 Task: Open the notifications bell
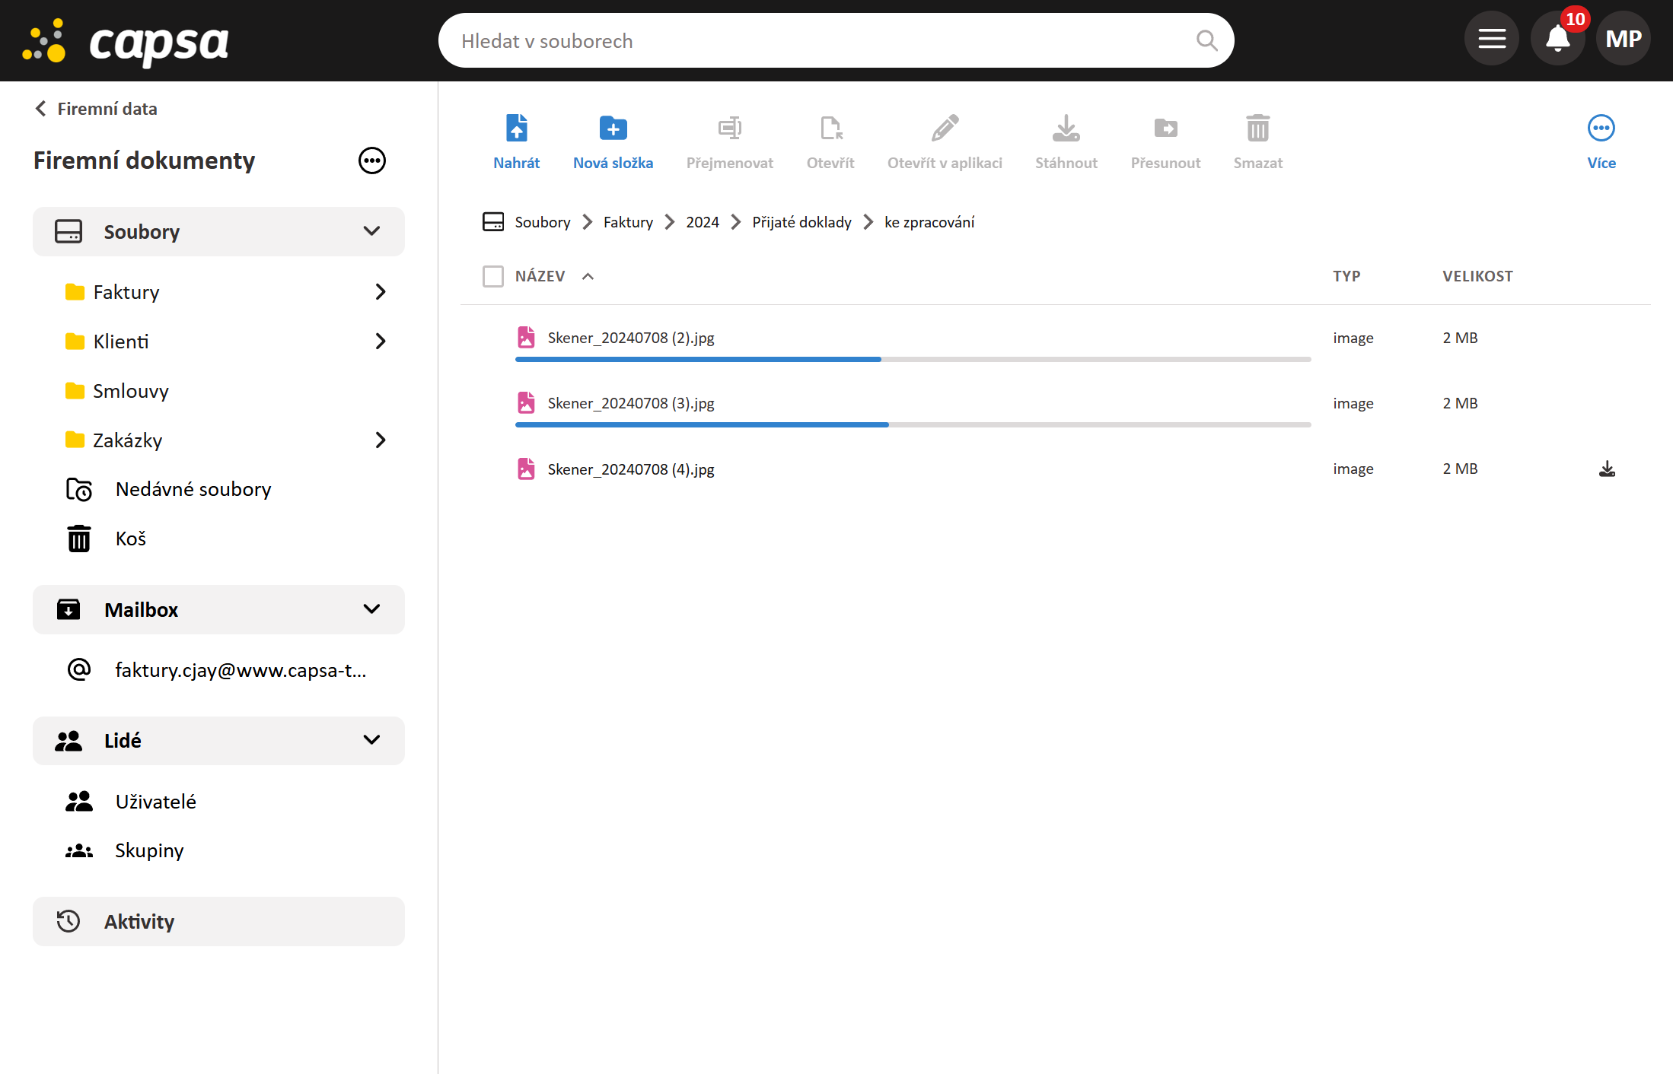click(x=1557, y=39)
